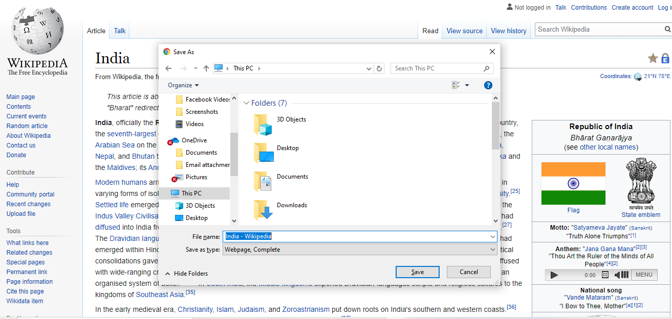Toggle closed captions CC icon

point(605,275)
